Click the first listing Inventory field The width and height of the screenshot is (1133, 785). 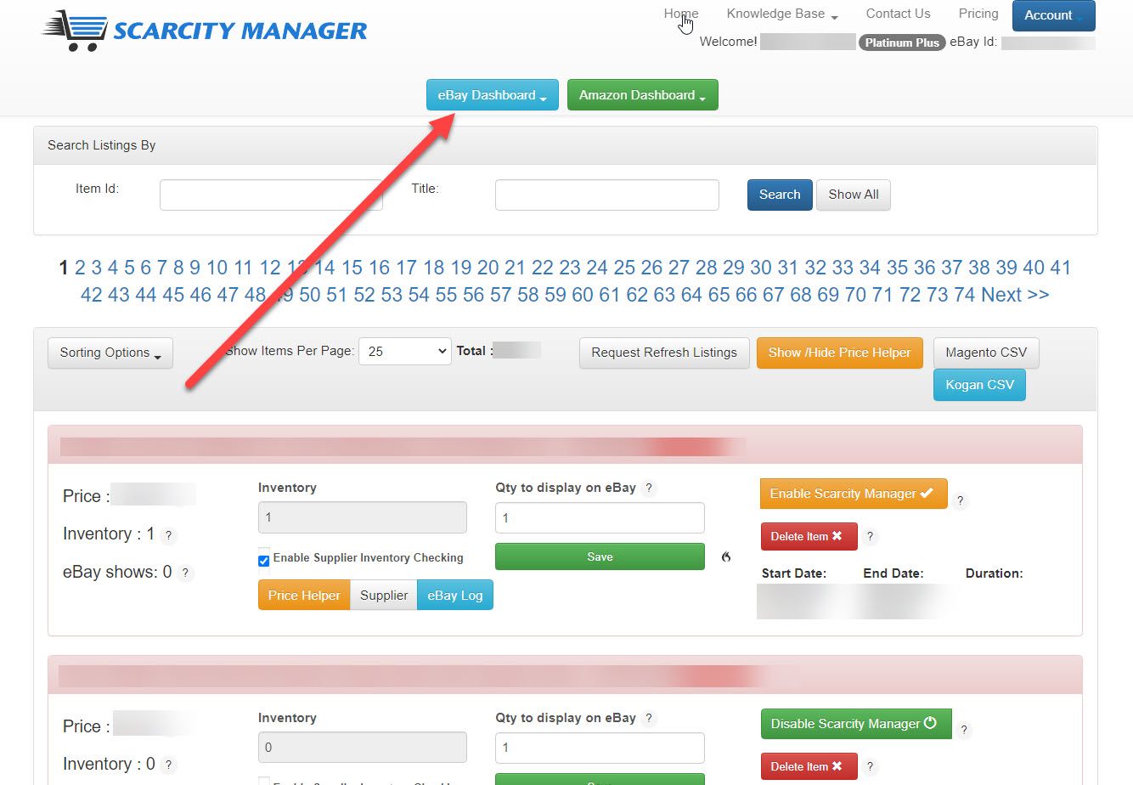[363, 517]
